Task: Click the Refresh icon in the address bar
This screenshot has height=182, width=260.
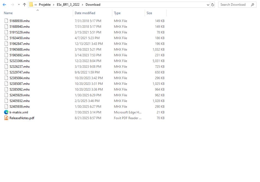Action: pos(212,5)
